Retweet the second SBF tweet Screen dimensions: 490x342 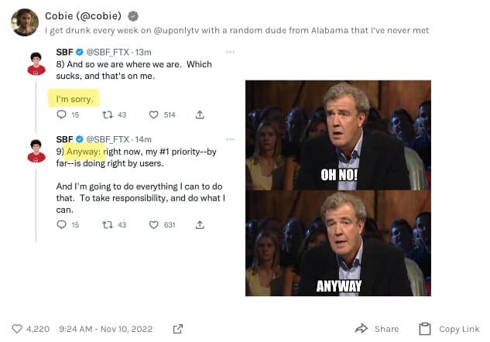coord(108,224)
